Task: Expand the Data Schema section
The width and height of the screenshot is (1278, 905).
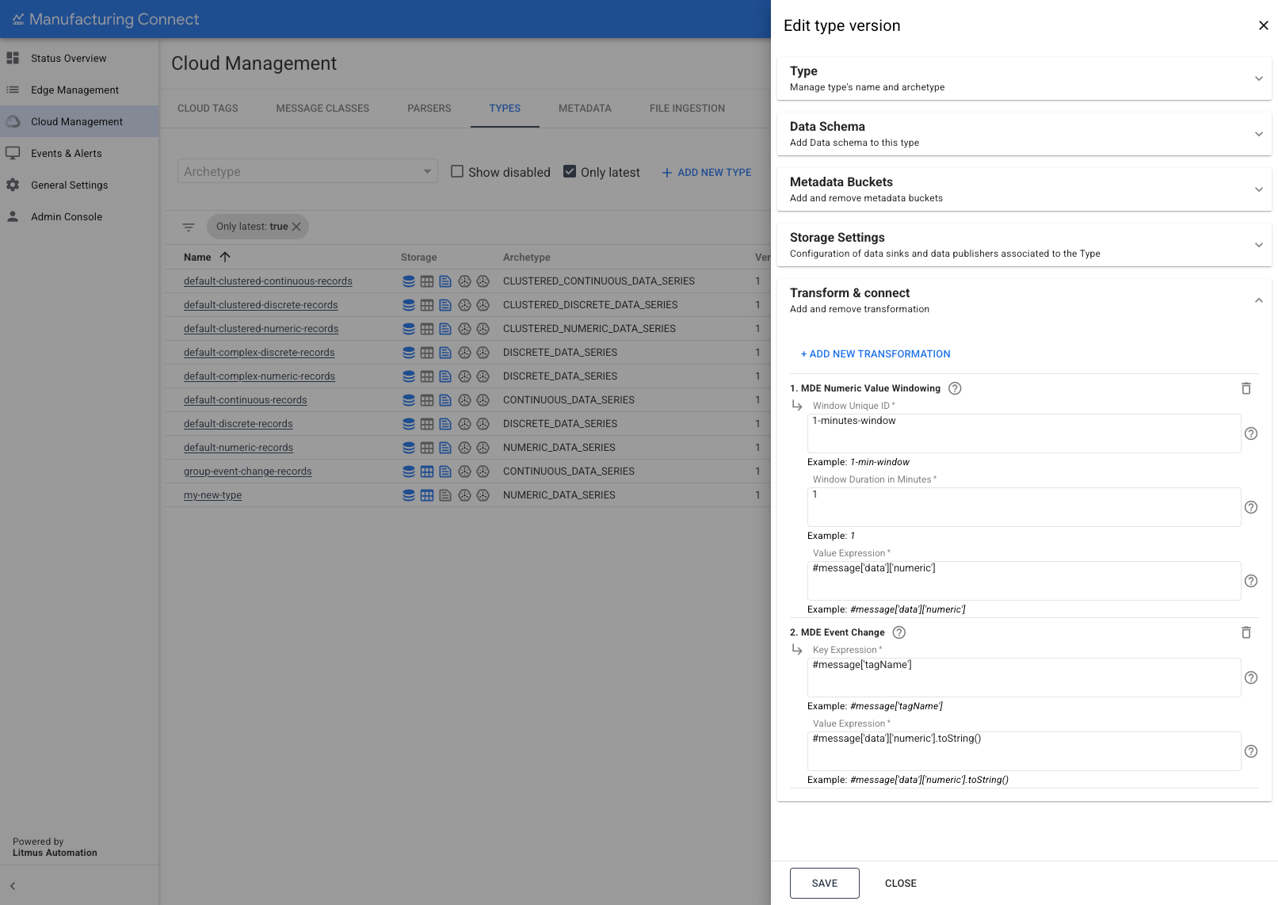Action: coord(1258,134)
